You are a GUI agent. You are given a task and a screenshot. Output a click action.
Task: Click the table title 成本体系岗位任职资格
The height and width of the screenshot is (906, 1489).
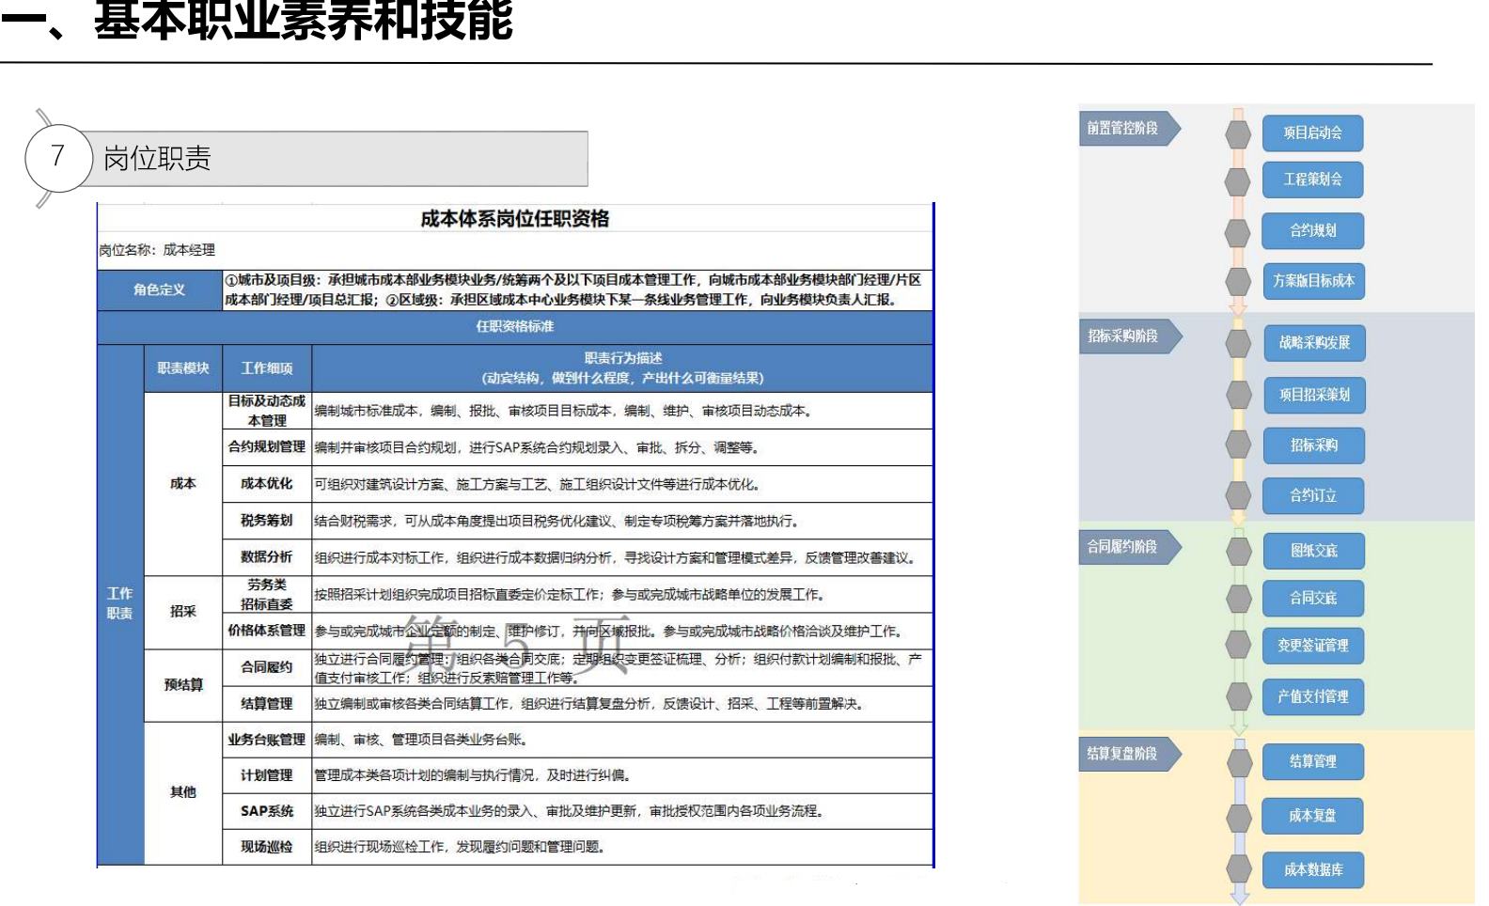[x=514, y=219]
